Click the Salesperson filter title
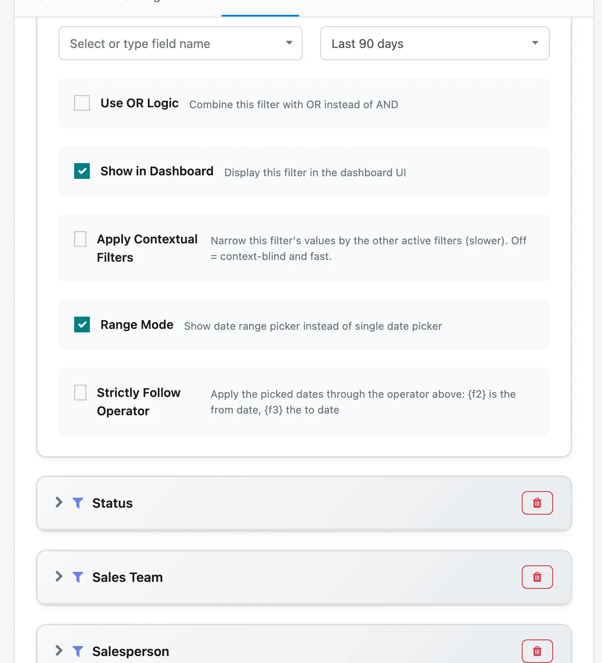Image resolution: width=602 pixels, height=663 pixels. pos(131,651)
